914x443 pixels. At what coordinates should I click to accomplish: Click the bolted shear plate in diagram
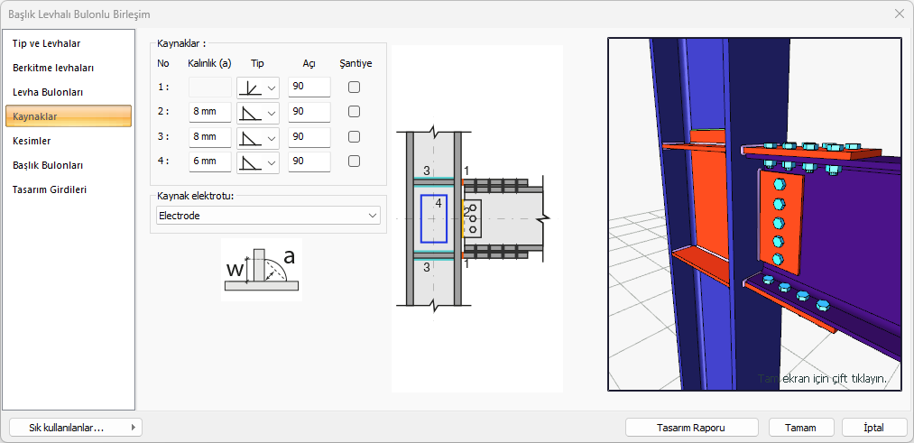click(472, 219)
